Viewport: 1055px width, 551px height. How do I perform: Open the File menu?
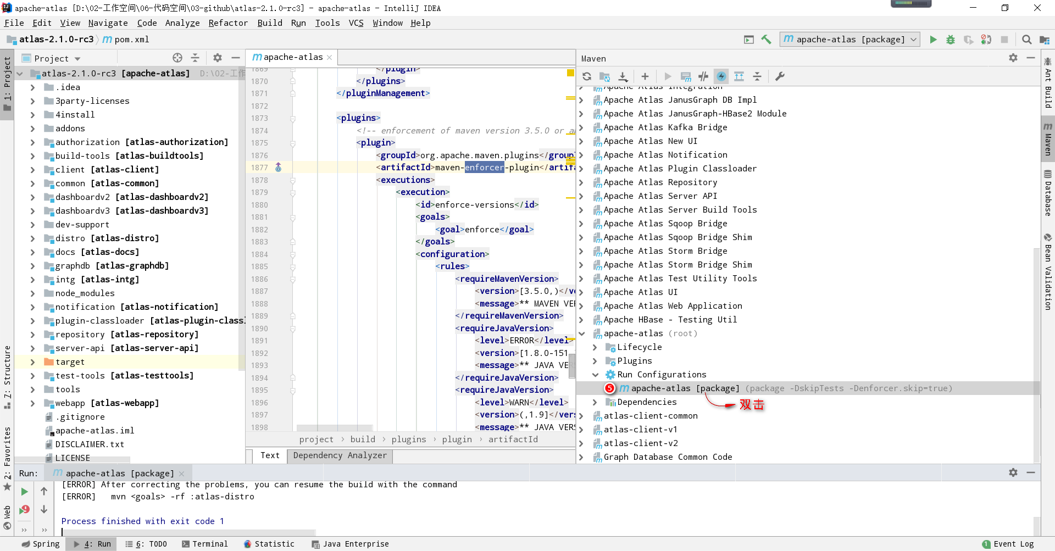[x=14, y=23]
